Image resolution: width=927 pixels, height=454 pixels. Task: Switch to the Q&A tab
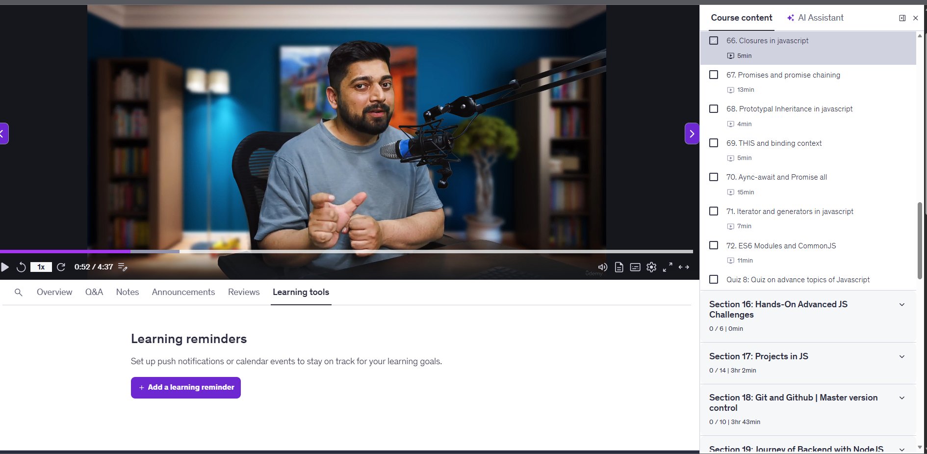click(x=94, y=292)
